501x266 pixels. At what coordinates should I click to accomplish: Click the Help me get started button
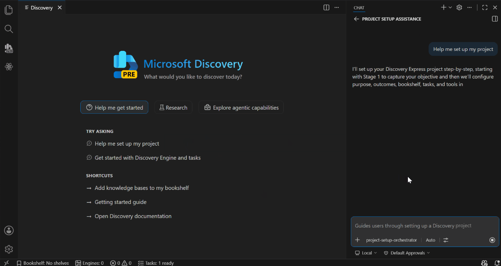pyautogui.click(x=114, y=108)
